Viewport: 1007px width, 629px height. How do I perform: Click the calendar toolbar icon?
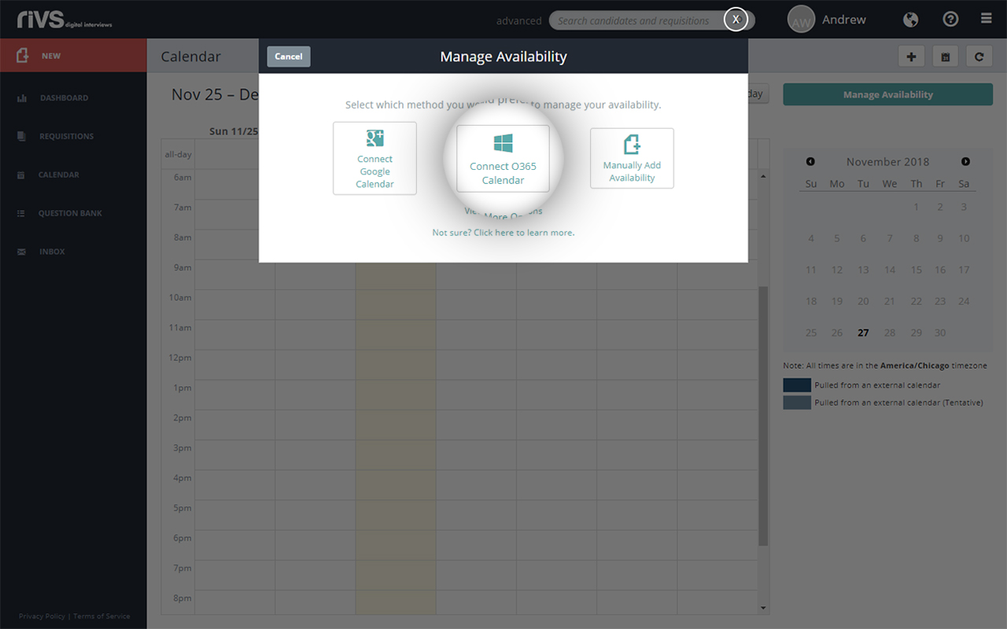pyautogui.click(x=946, y=57)
